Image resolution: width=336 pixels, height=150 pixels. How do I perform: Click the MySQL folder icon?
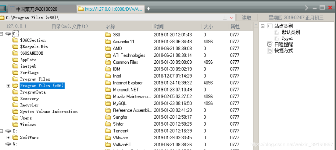tap(108, 103)
